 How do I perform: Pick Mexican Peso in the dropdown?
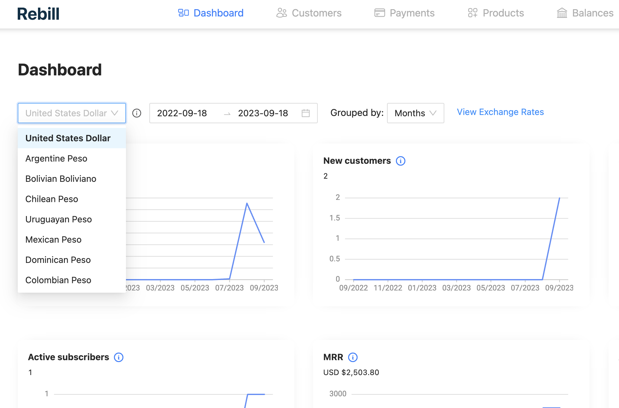53,239
